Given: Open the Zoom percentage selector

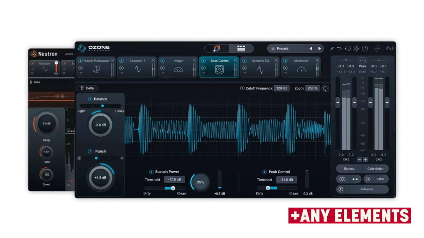Looking at the screenshot, I should click(313, 88).
